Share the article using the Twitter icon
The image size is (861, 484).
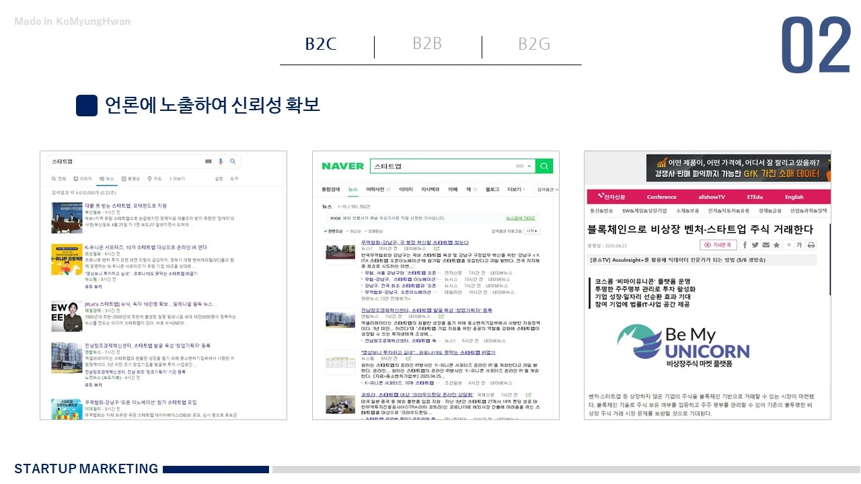click(x=755, y=245)
